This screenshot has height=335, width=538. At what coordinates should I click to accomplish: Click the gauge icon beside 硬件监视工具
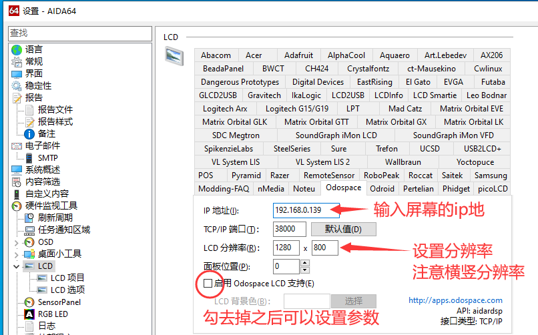point(17,206)
